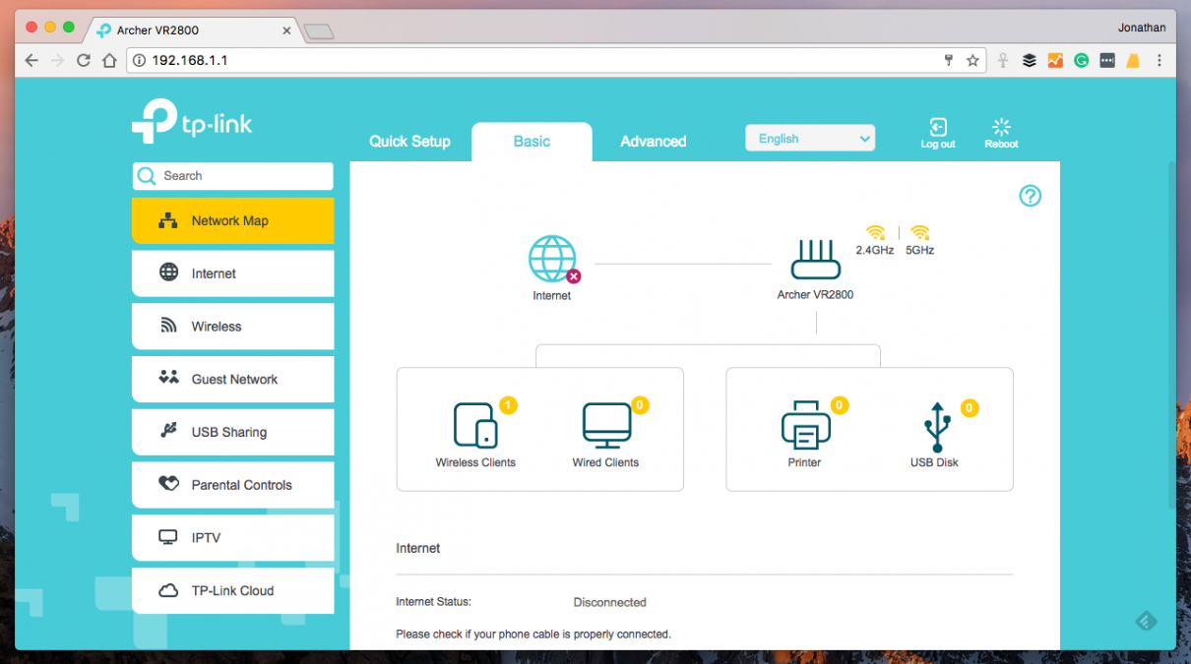Viewport: 1191px width, 664px height.
Task: Click the 2.4GHz Wi-Fi signal icon
Action: point(875,233)
